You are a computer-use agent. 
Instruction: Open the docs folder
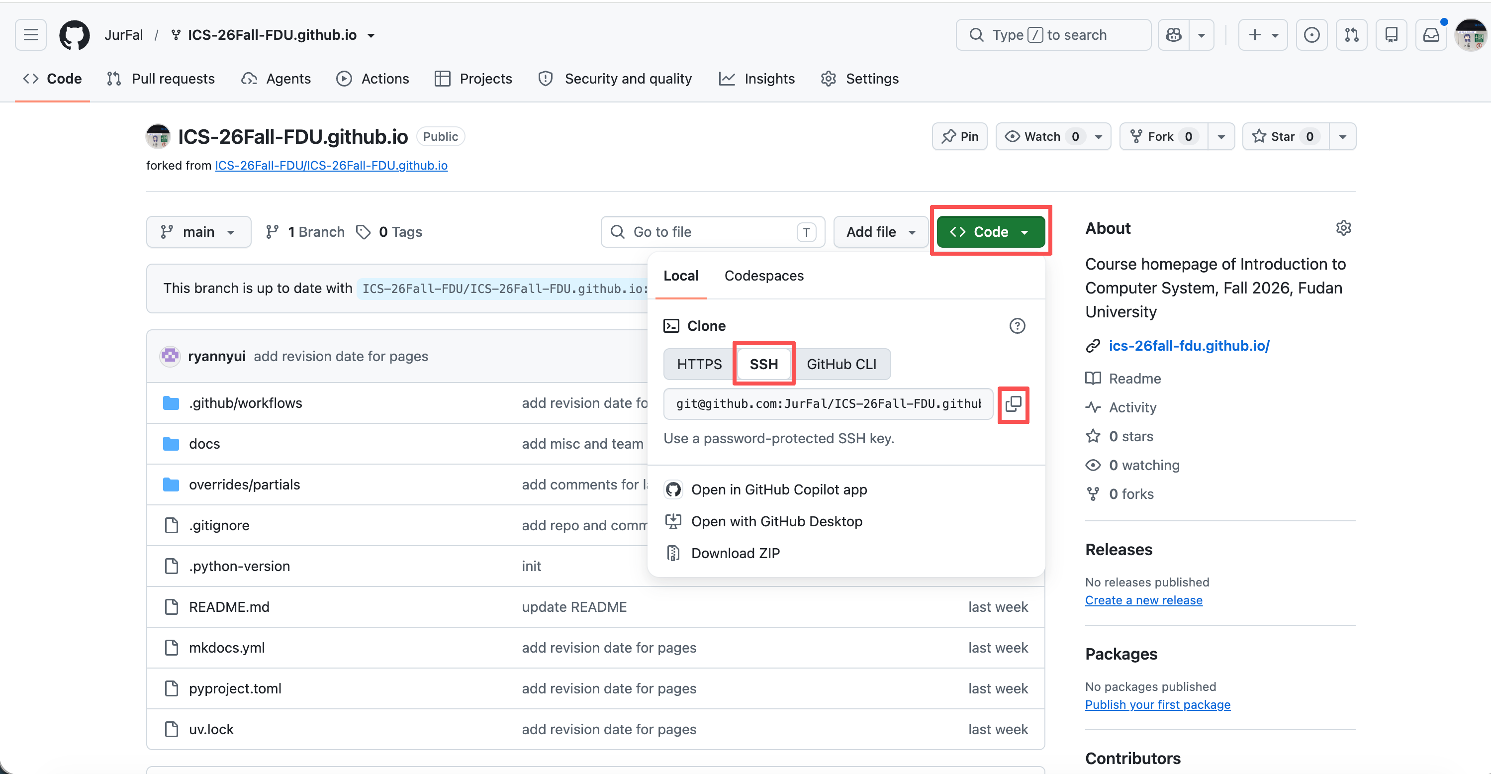click(x=204, y=443)
